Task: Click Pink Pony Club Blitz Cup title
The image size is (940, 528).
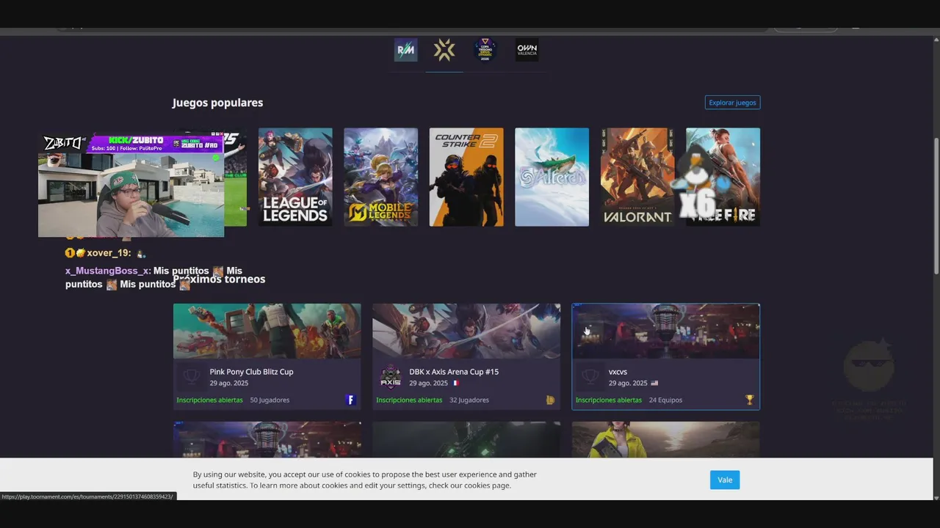Action: pyautogui.click(x=251, y=372)
